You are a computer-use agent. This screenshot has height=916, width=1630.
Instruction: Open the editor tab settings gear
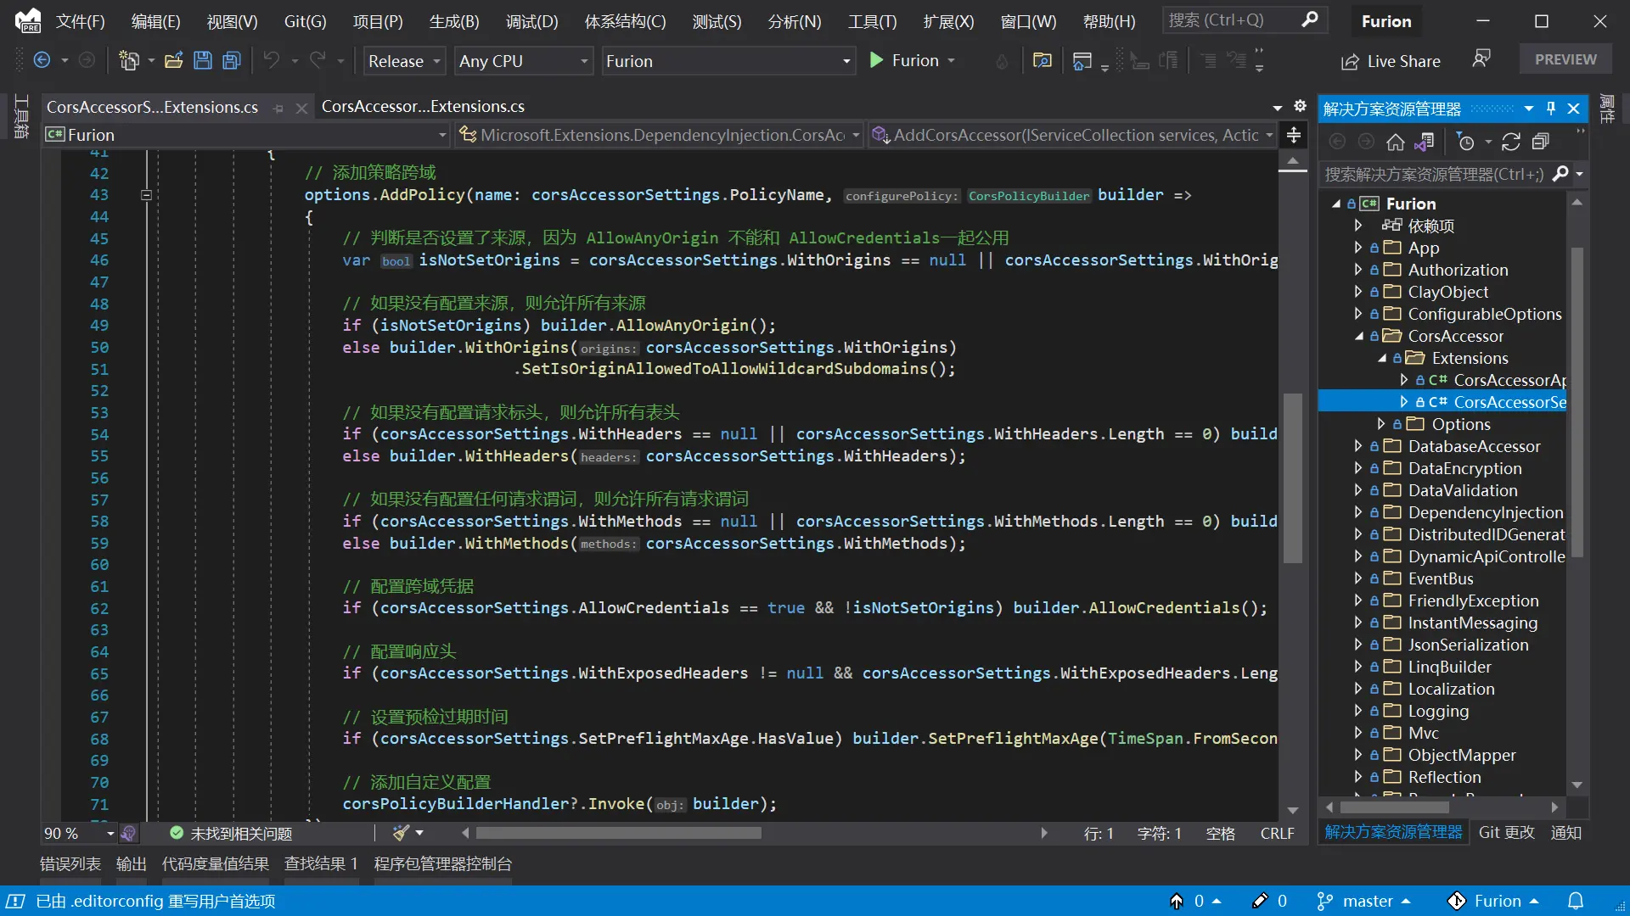(1300, 106)
